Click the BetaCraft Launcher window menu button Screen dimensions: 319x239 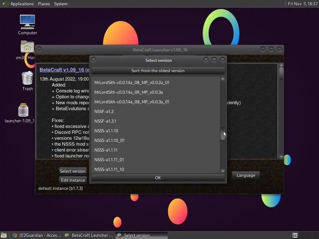[39, 49]
